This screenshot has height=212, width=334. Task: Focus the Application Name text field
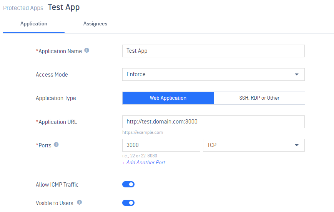coord(213,51)
